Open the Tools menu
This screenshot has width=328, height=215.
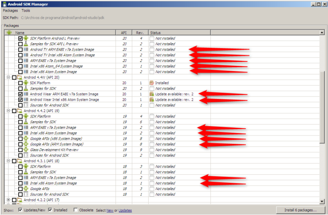pyautogui.click(x=26, y=11)
